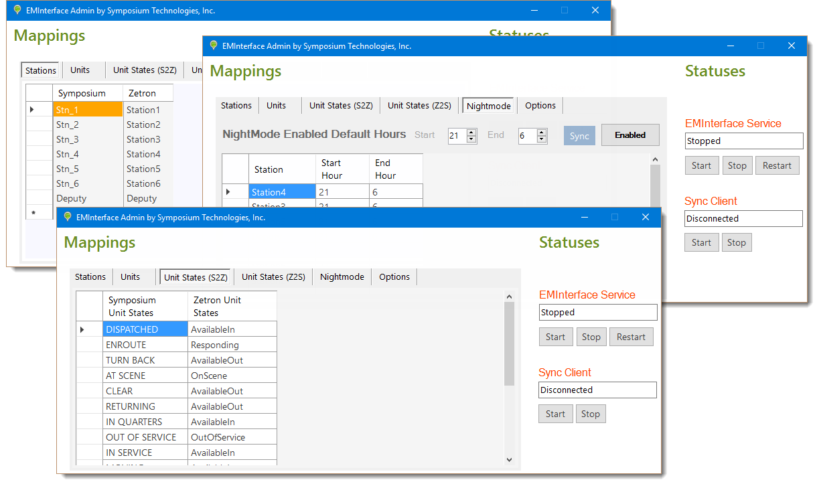The image size is (815, 480).
Task: Click the Unit States grid vertical scrollbar thumb
Action: click(509, 343)
